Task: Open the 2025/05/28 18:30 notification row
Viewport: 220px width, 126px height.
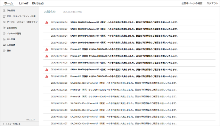Action: [x=129, y=83]
